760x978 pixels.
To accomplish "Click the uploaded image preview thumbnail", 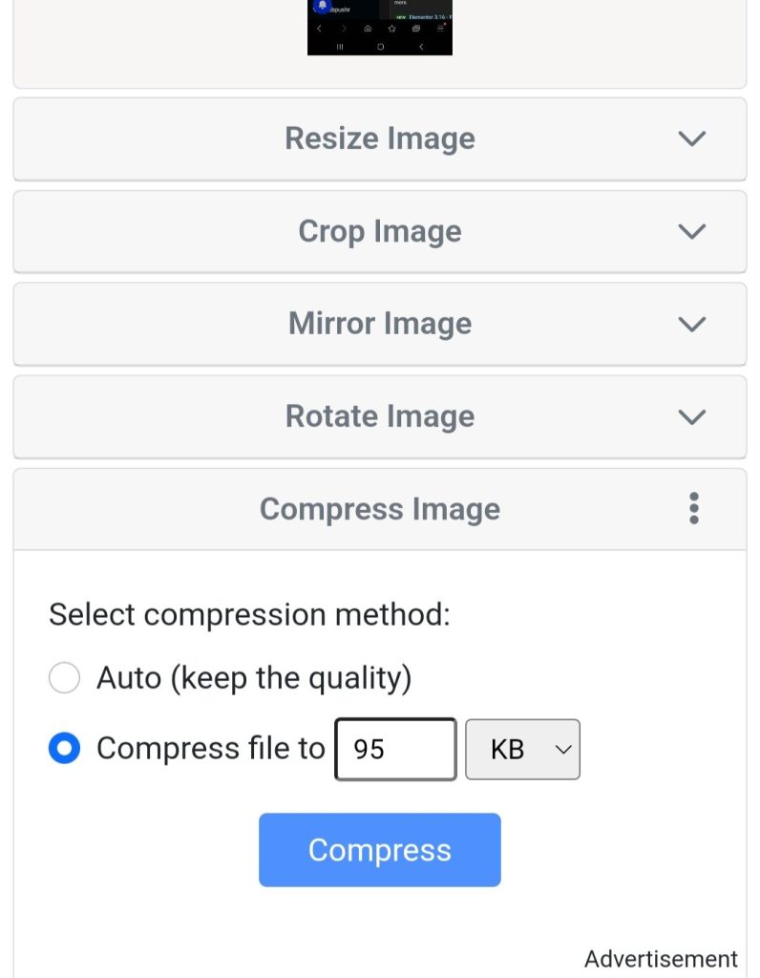I will (x=379, y=27).
